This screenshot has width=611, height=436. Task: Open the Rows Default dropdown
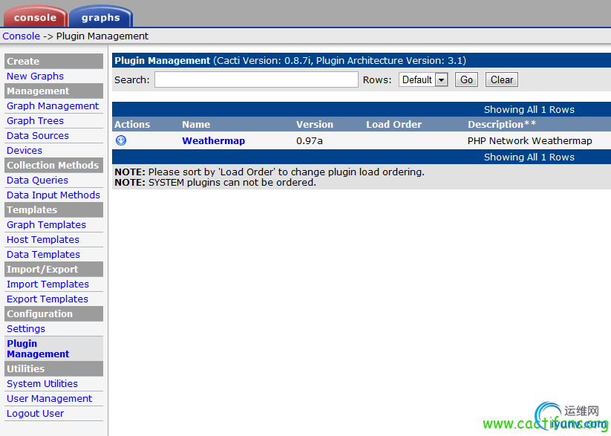(423, 79)
